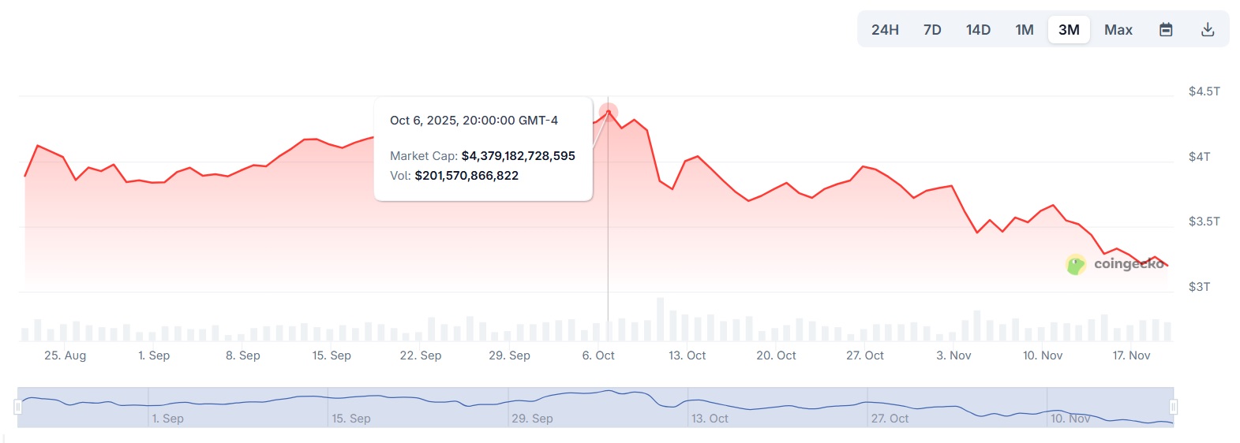Viewport: 1240px width, 443px height.
Task: Select the 1M time range
Action: point(1025,30)
